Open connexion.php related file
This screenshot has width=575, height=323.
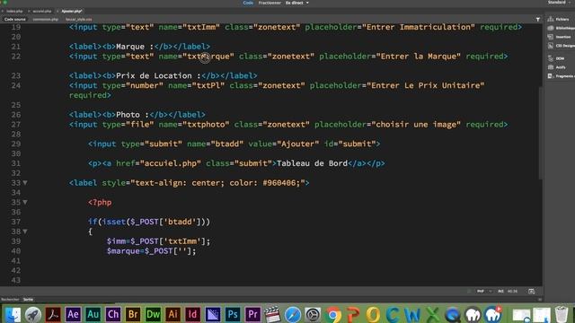46,19
